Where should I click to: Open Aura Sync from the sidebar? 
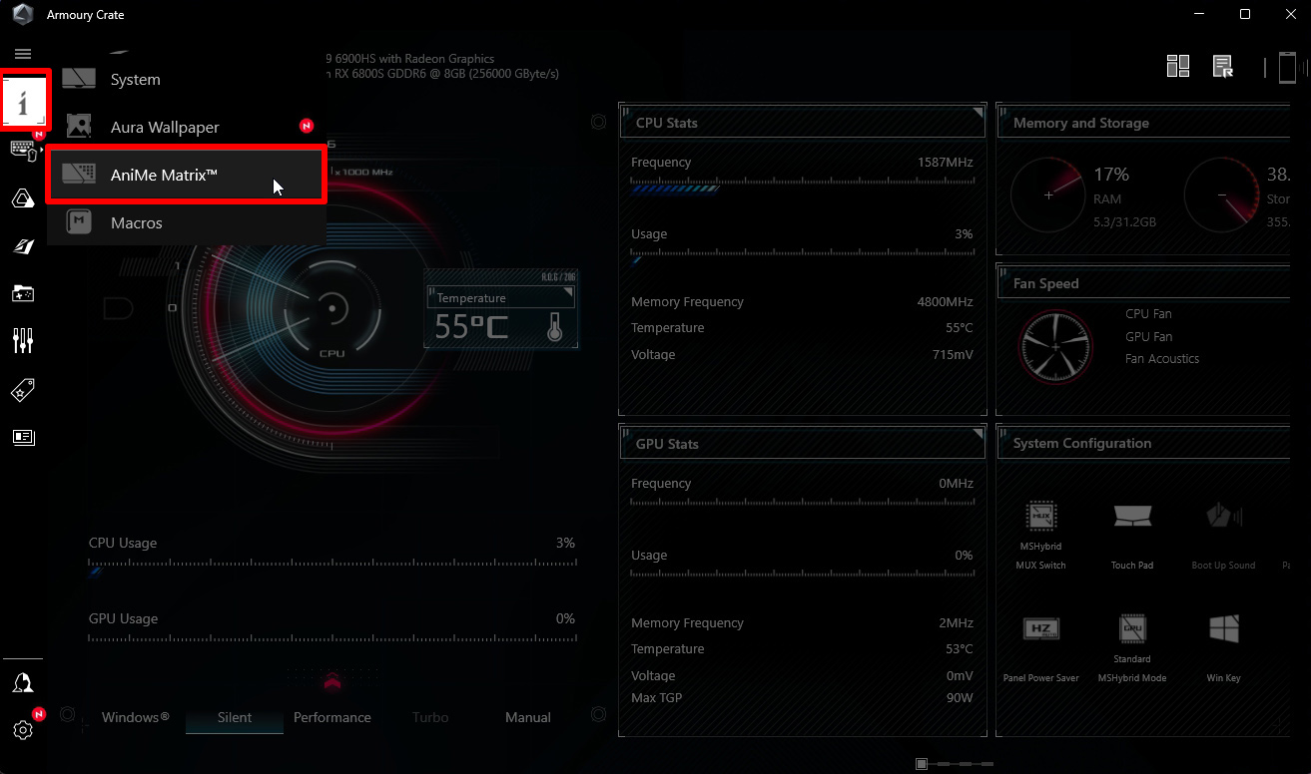23,198
